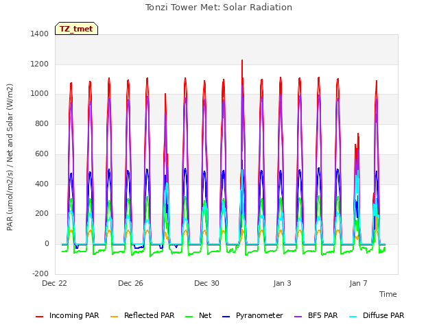Screen dimensions: 439x329
Task: Toggle the Pyranometer legend entry
Action: tap(253, 315)
